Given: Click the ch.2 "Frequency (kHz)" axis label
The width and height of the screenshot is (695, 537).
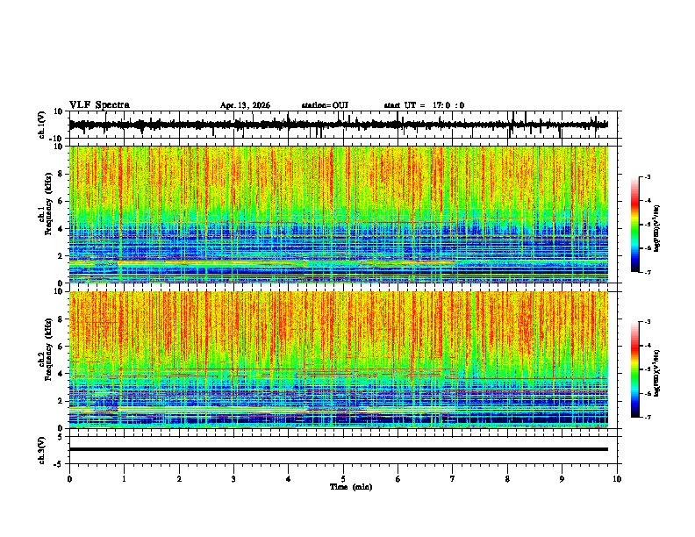Looking at the screenshot, I should pos(48,349).
